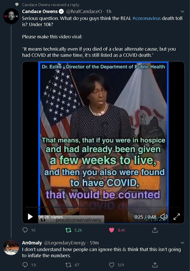Retweet An0maly's reply with 67 retweets
The height and width of the screenshot is (271, 190).
point(69,265)
